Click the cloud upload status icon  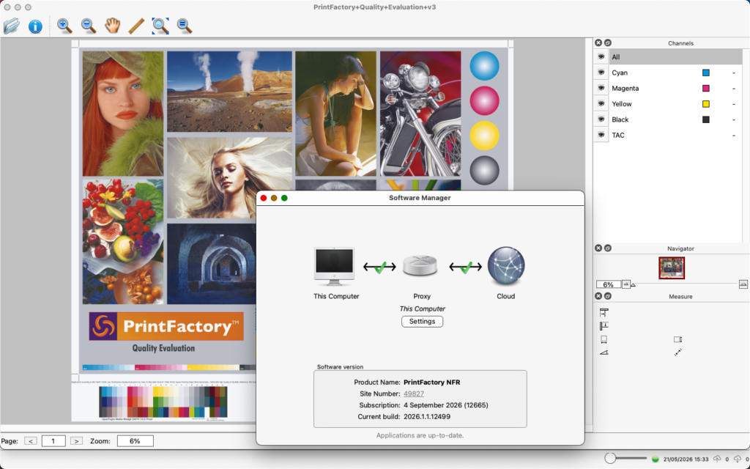coord(717,459)
